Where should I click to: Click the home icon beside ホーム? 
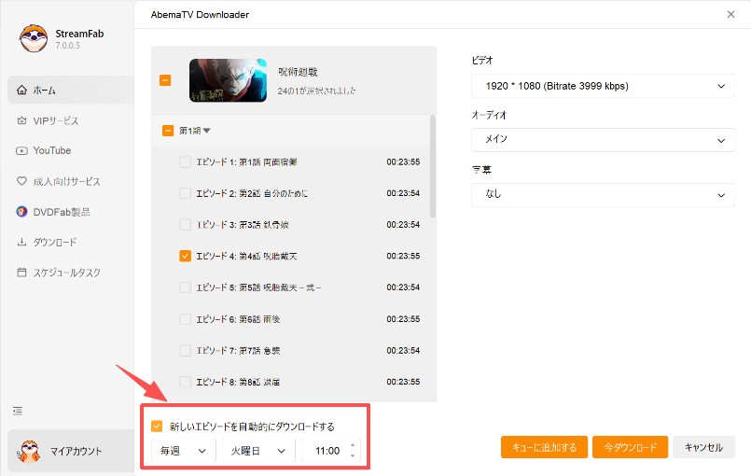click(21, 91)
